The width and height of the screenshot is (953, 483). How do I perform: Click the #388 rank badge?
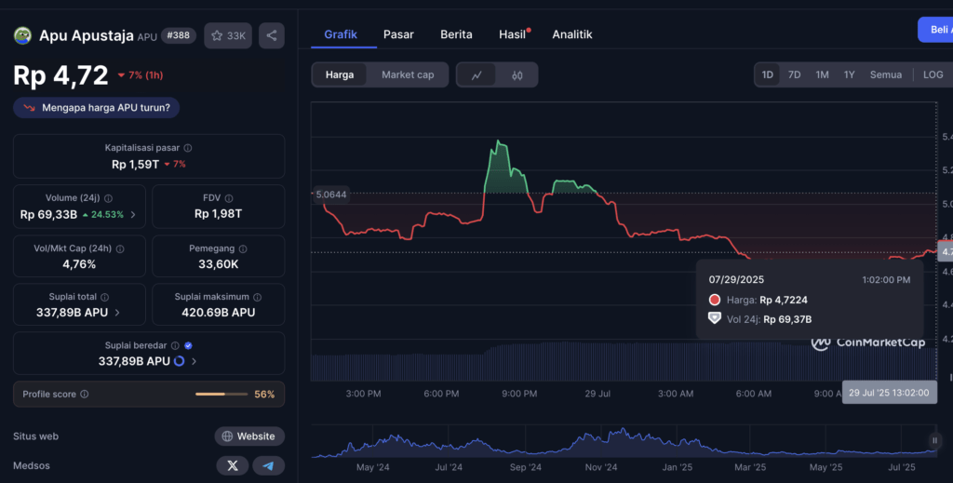pos(178,35)
